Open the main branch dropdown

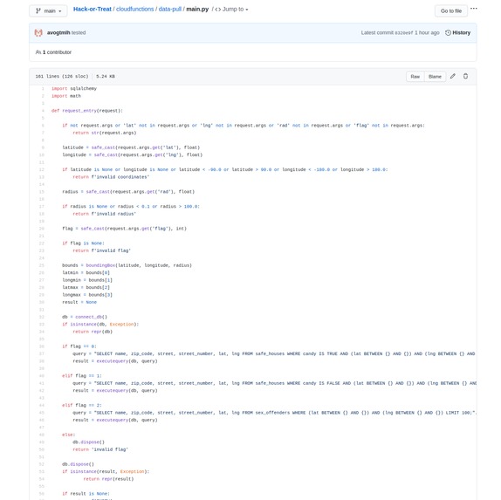pos(48,10)
